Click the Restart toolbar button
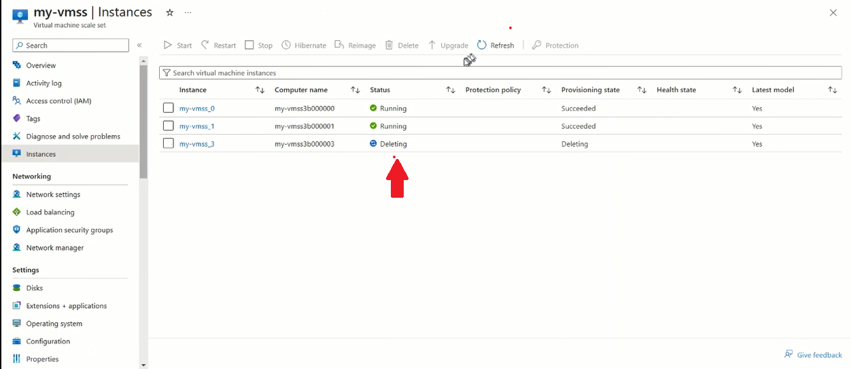The height and width of the screenshot is (369, 851). point(218,46)
